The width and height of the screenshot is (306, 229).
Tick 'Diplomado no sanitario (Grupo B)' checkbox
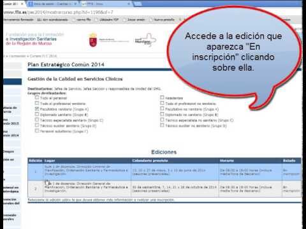click(x=162, y=114)
